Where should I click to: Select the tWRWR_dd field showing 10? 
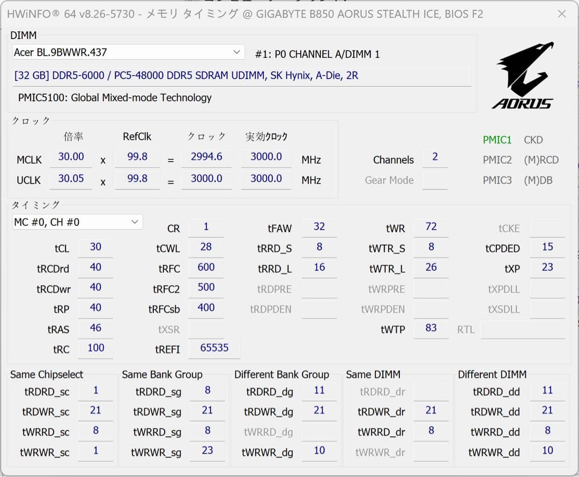(547, 451)
